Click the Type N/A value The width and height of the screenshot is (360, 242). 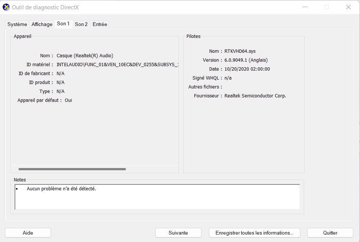click(x=60, y=91)
